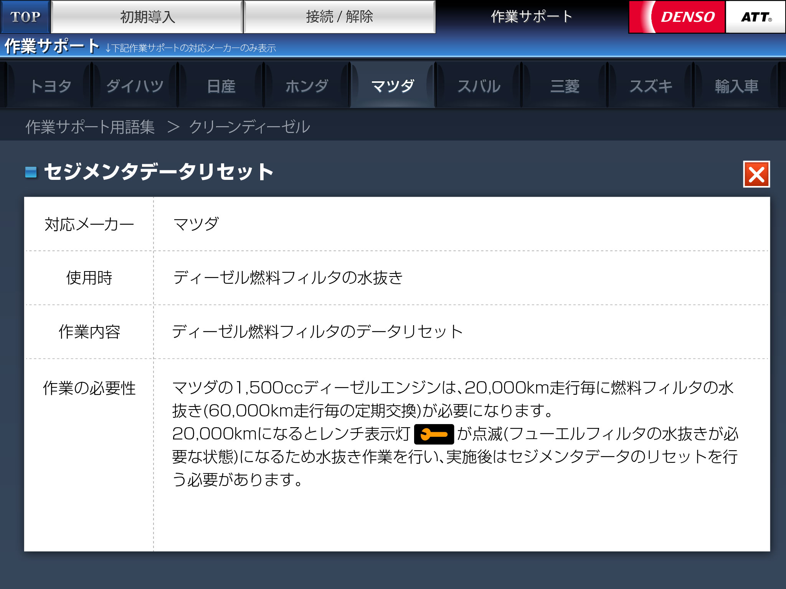
Task: Choose the 三菱 maker tab
Action: pyautogui.click(x=565, y=86)
